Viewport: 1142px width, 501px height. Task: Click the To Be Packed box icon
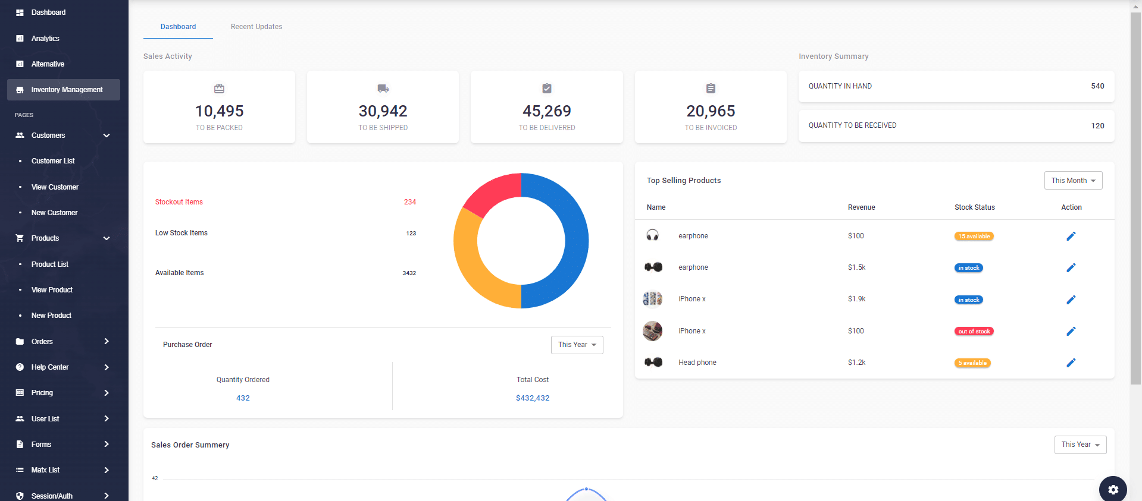click(x=219, y=89)
